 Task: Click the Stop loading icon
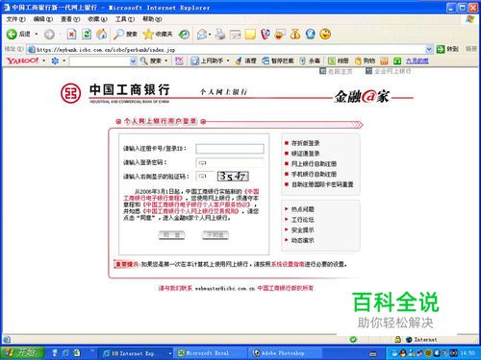[x=71, y=34]
